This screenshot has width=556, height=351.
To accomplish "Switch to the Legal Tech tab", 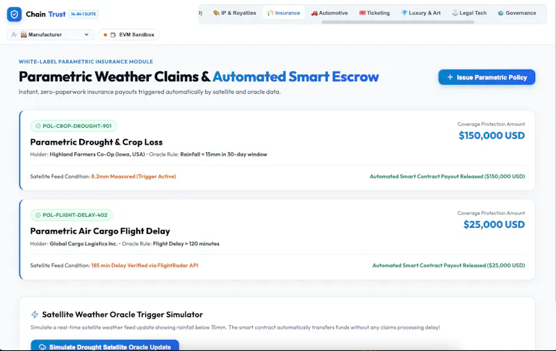I will point(469,13).
